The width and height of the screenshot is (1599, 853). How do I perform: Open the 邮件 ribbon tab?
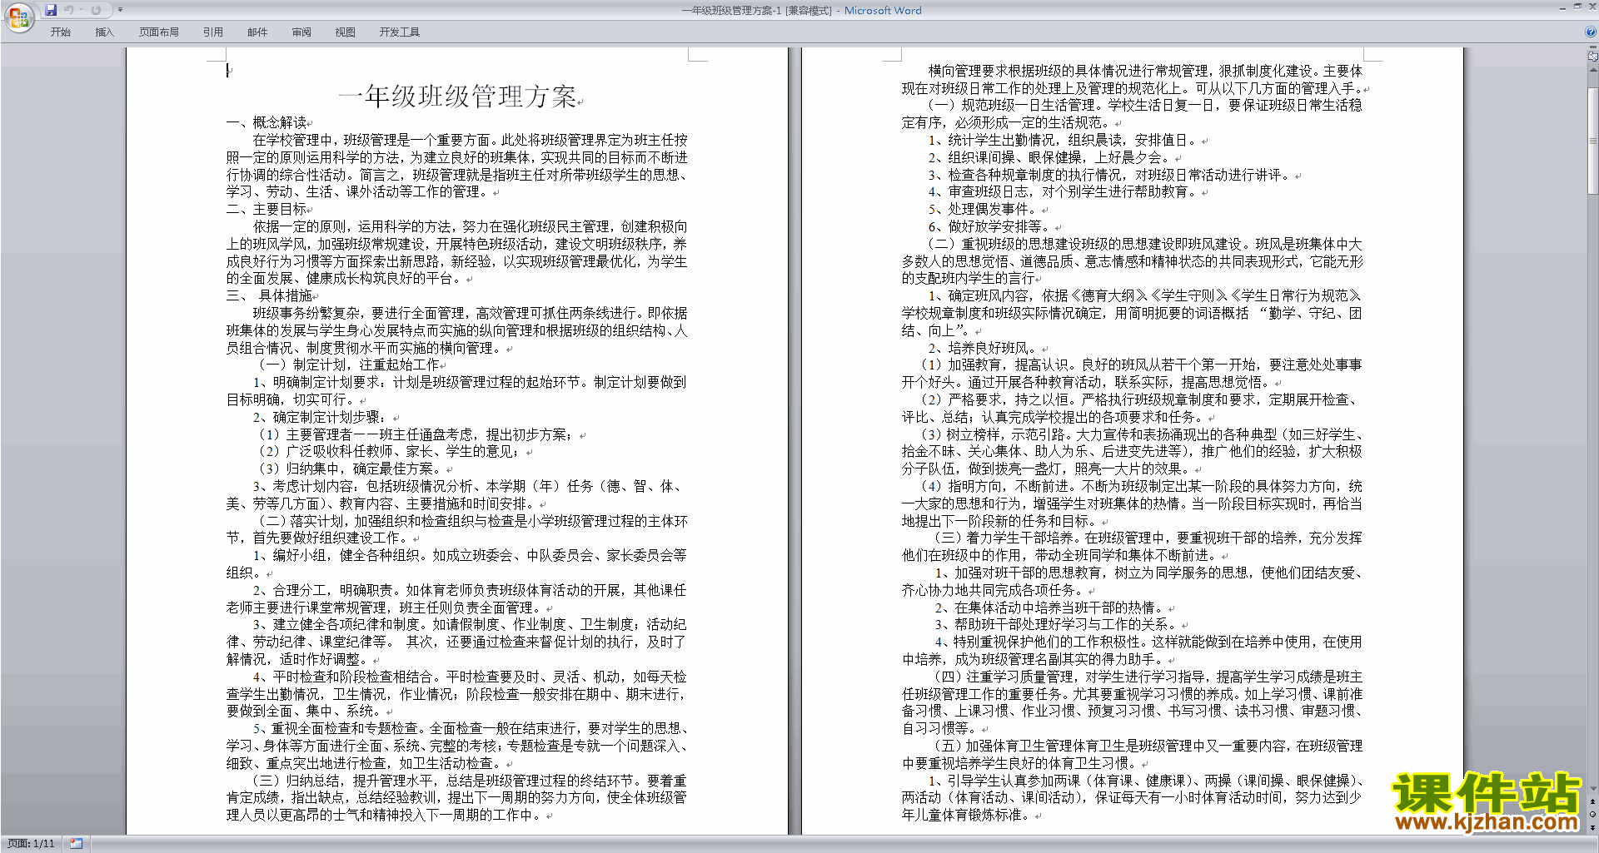click(257, 32)
